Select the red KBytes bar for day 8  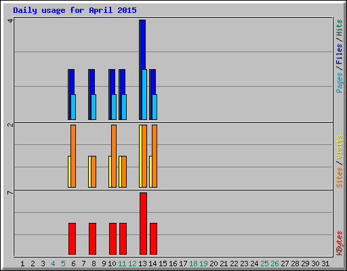(92, 239)
